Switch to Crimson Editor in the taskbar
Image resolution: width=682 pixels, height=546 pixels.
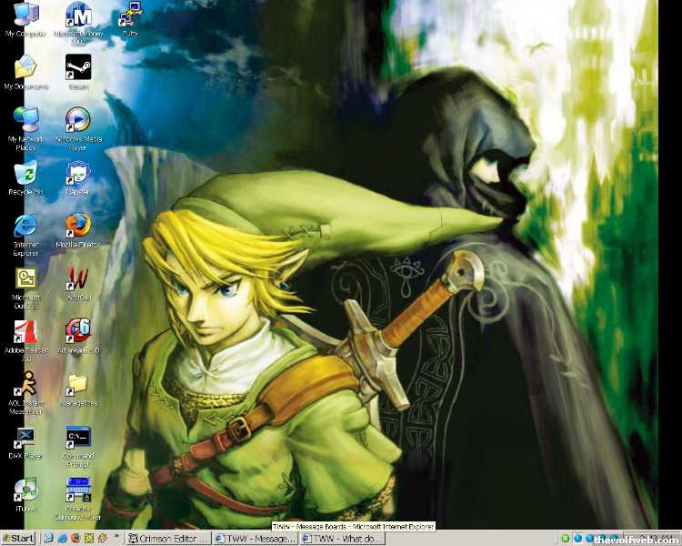pos(168,539)
